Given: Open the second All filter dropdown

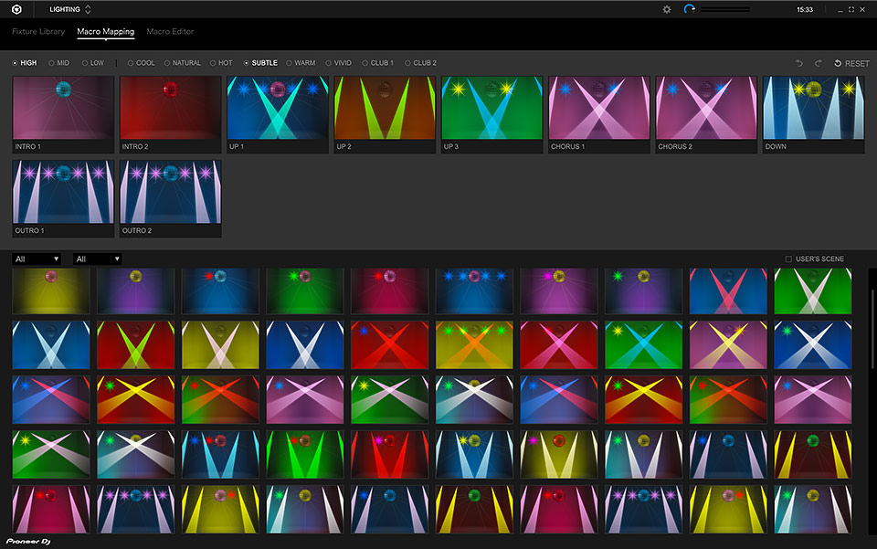Looking at the screenshot, I should [97, 259].
